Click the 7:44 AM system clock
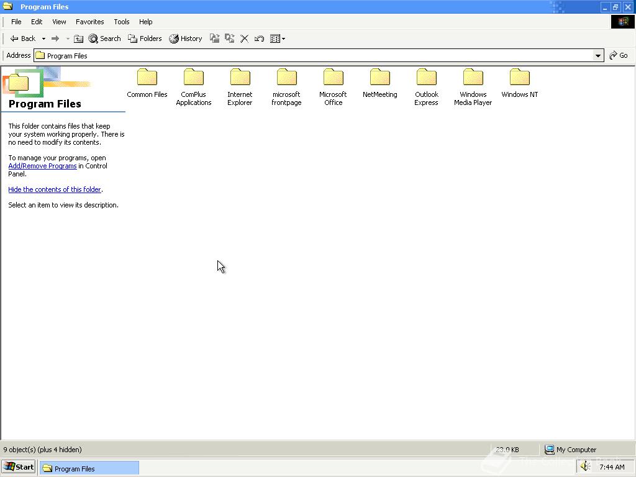Screen dimensions: 636x477 pos(612,467)
